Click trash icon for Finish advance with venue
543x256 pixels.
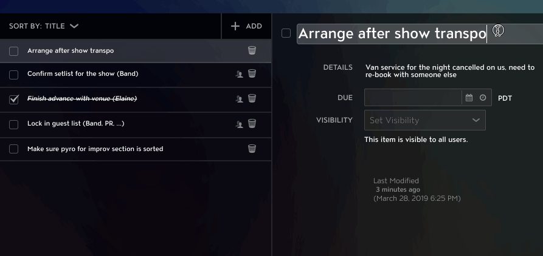click(252, 98)
